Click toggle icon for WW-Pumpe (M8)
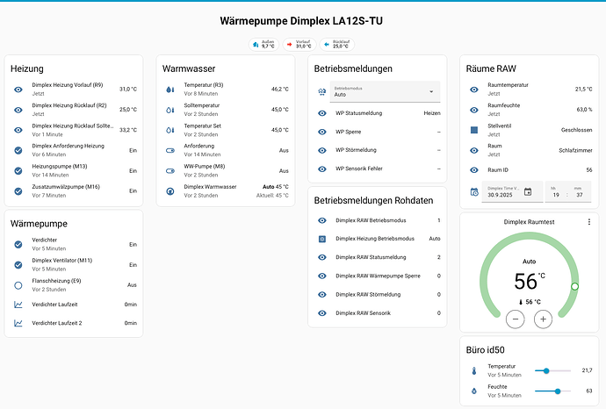Viewport: 606px width, 409px height. point(170,170)
